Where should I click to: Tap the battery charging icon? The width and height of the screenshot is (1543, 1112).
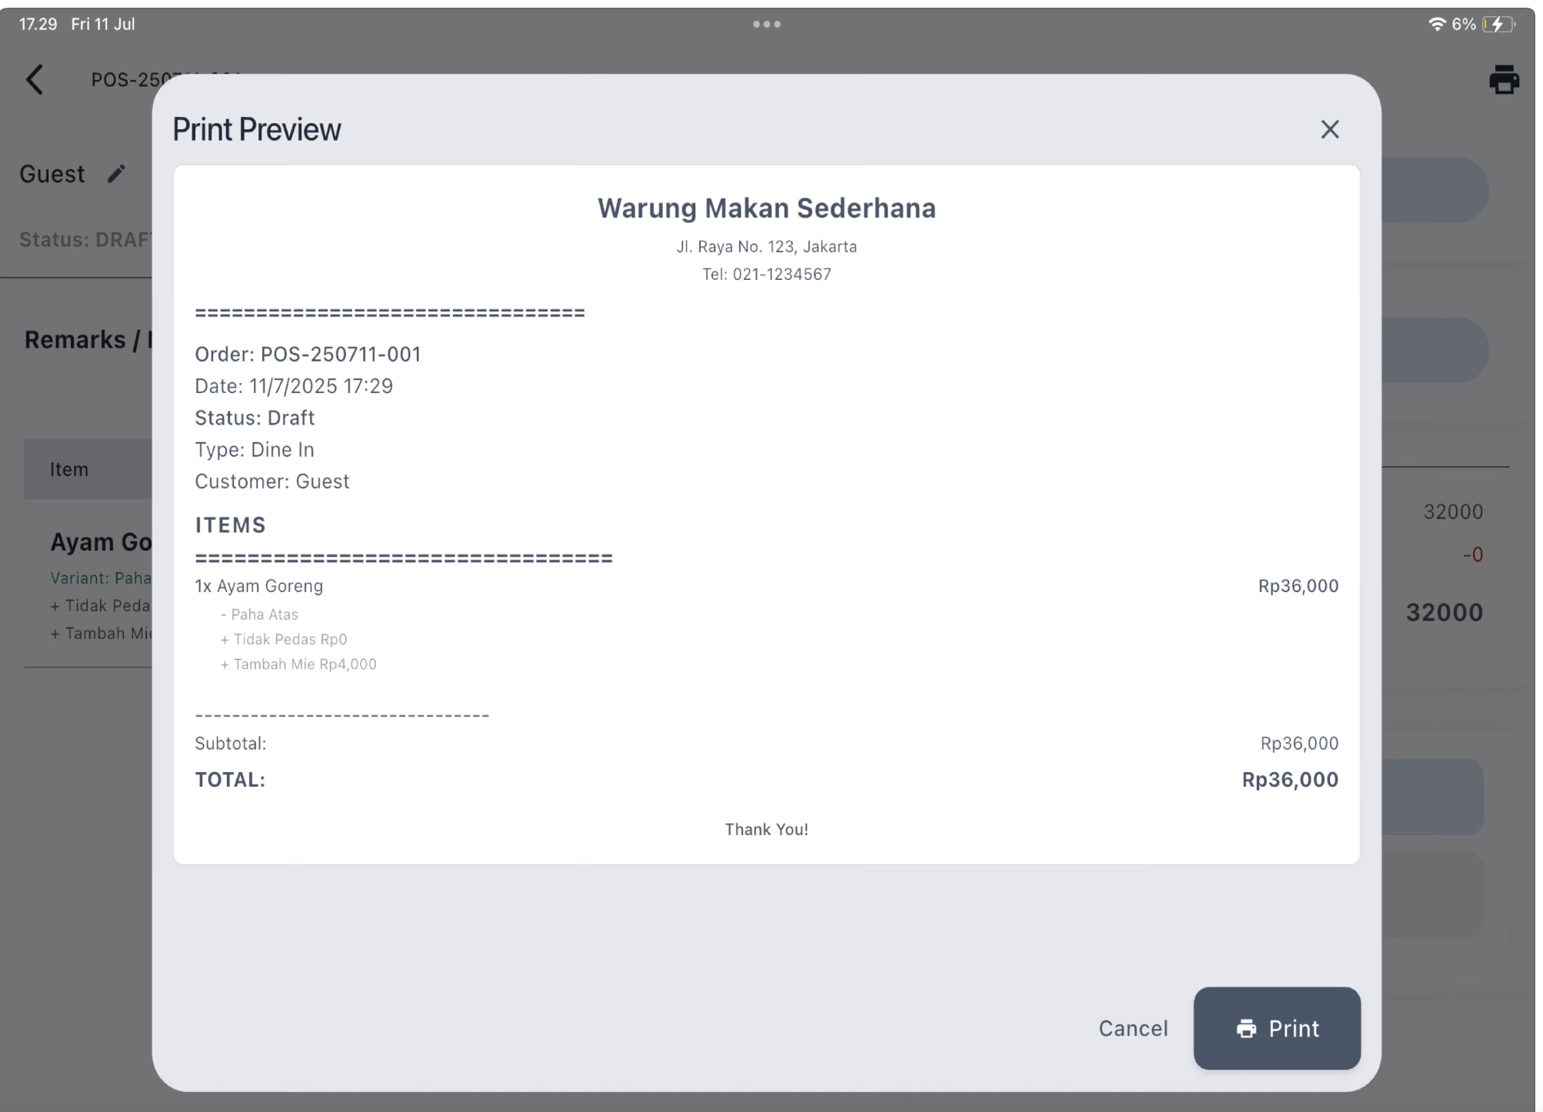click(1497, 25)
